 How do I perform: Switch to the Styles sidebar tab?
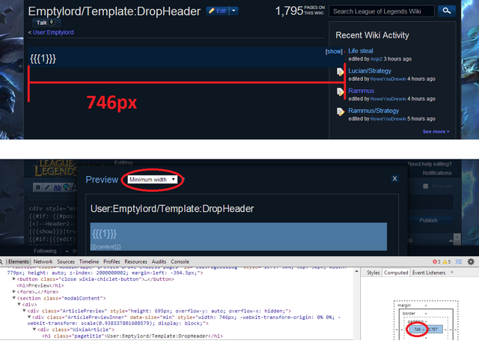[x=373, y=273]
